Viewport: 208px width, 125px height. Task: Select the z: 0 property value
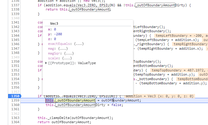coord(55,39)
